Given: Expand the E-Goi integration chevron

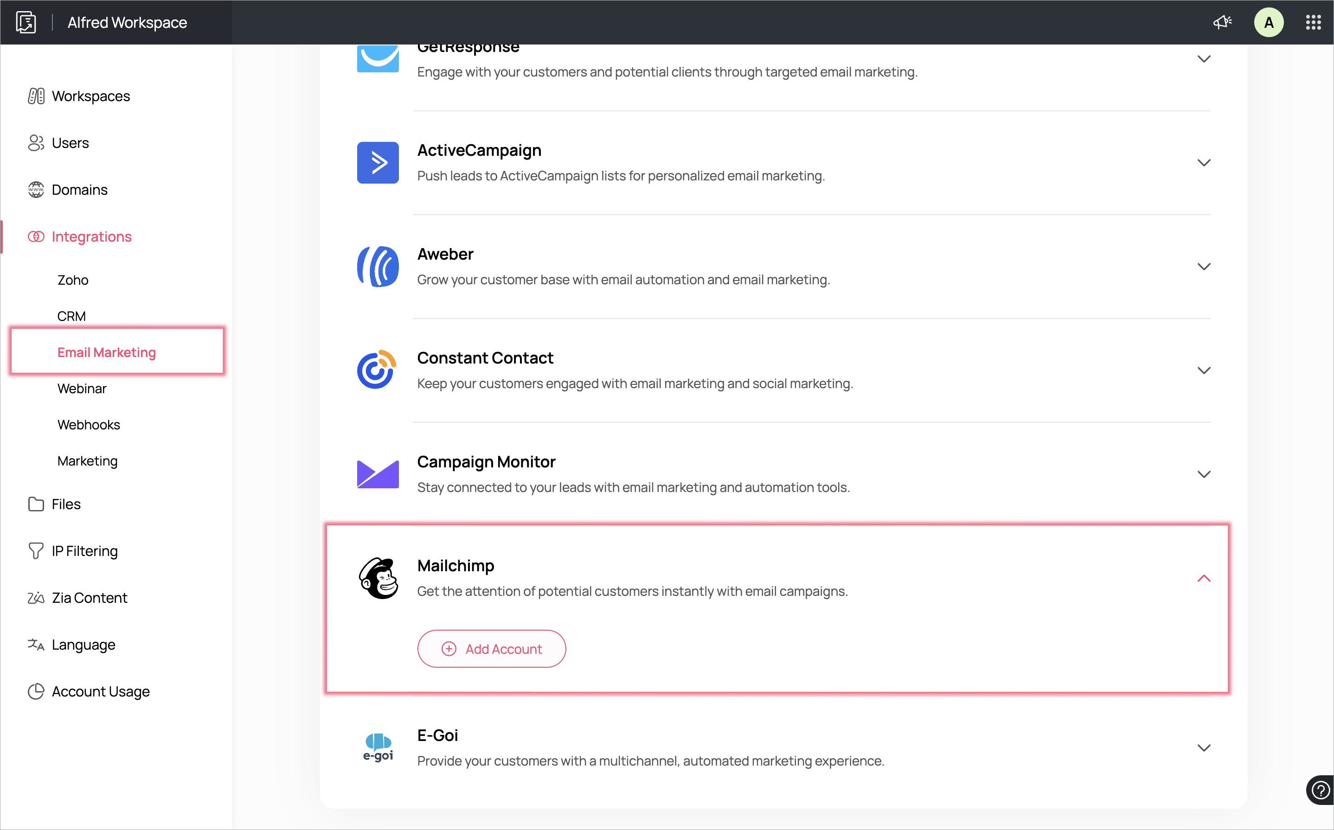Looking at the screenshot, I should (1203, 747).
